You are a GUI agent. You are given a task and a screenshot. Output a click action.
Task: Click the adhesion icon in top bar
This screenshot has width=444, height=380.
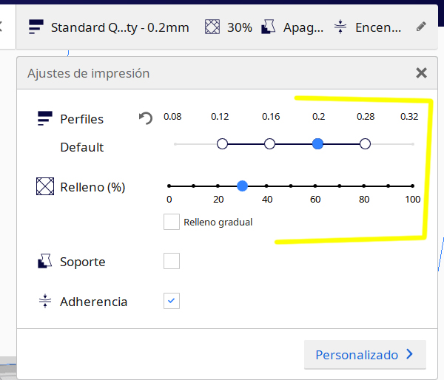340,27
